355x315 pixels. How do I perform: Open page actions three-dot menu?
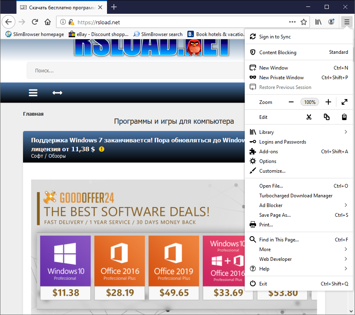292,22
